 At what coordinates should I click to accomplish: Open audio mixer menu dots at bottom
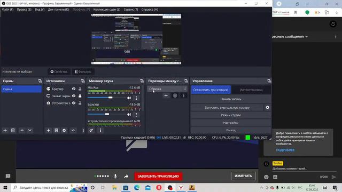coord(100,130)
